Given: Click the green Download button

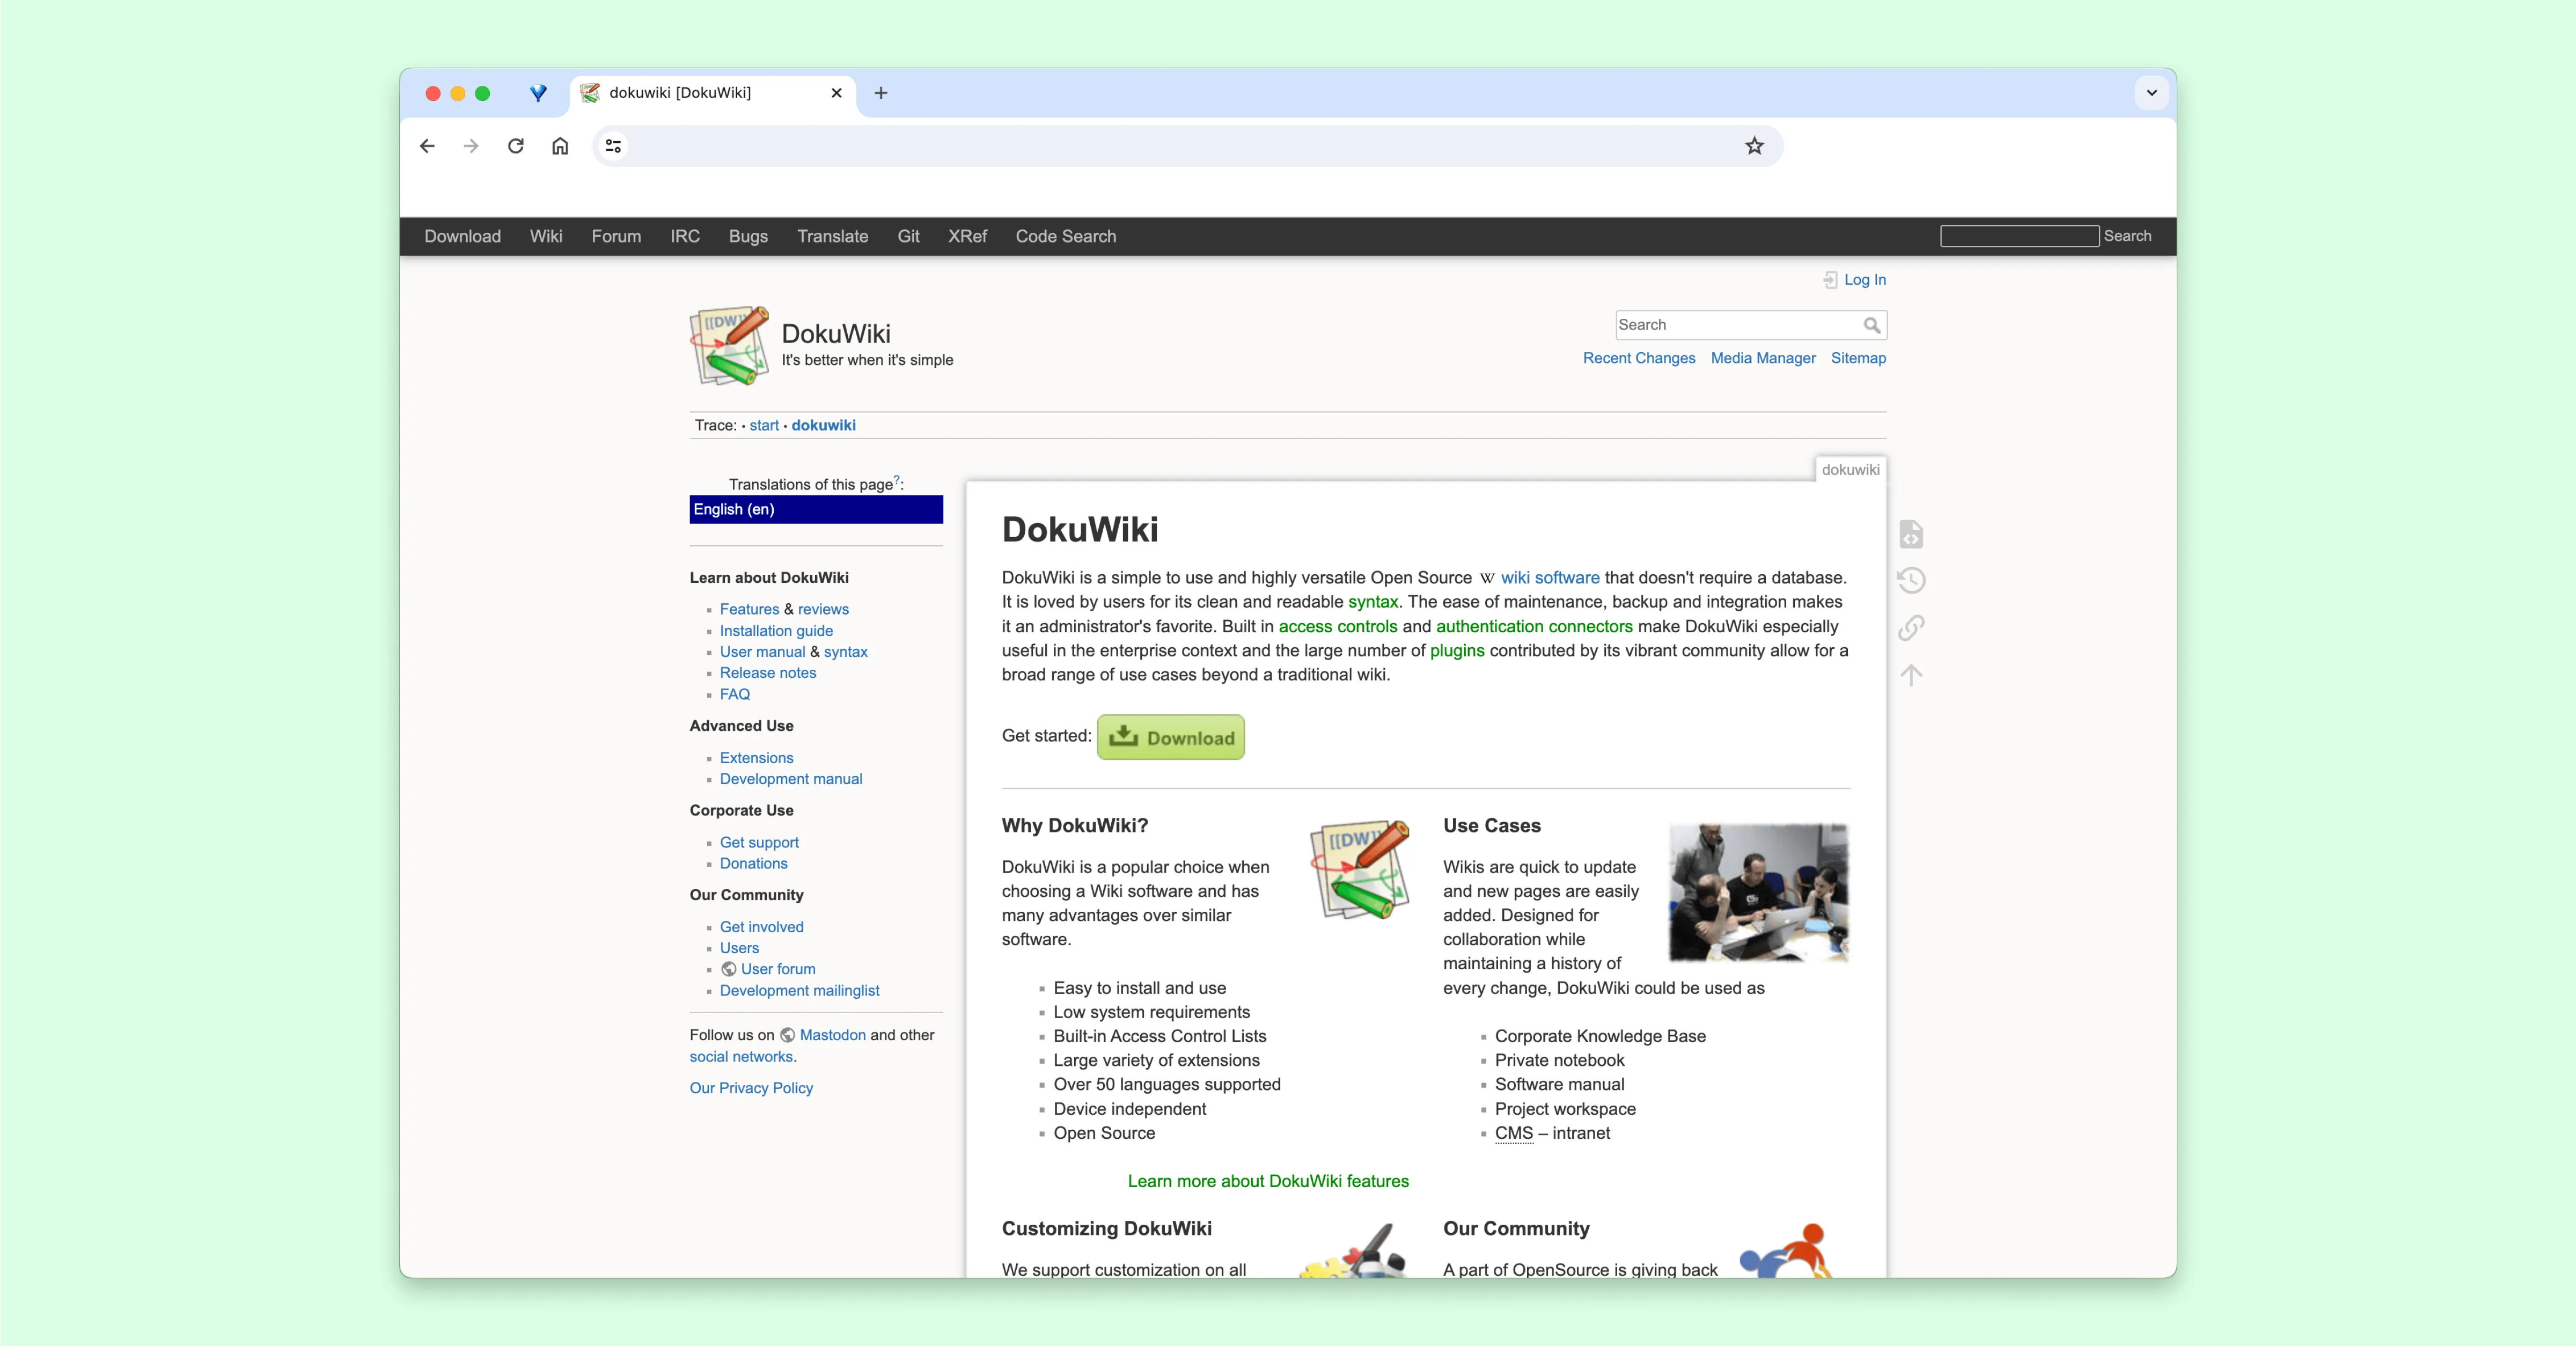Looking at the screenshot, I should [1170, 737].
